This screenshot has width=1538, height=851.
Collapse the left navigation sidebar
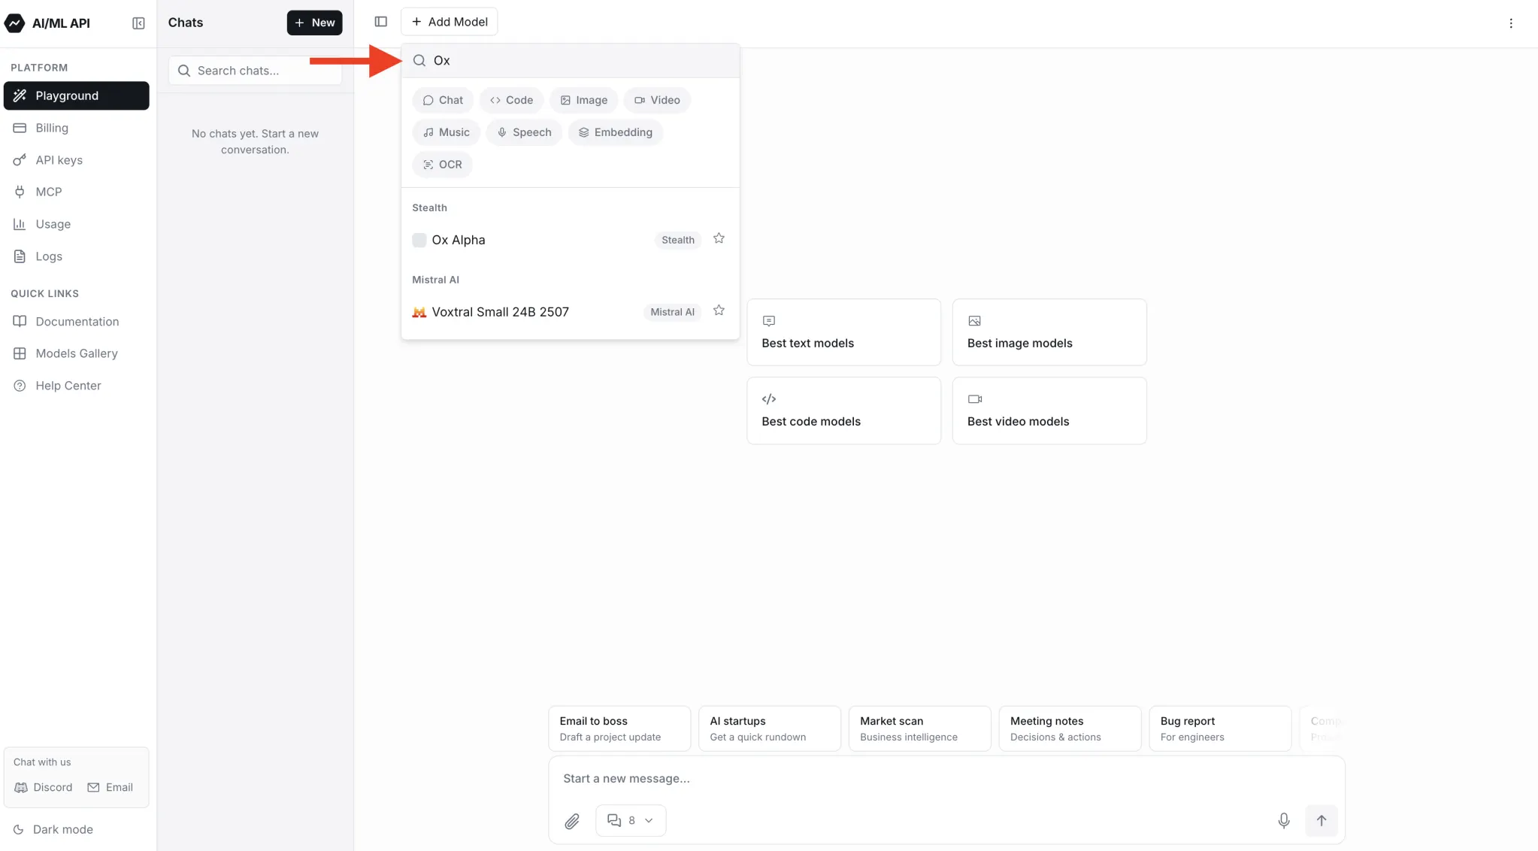pyautogui.click(x=138, y=23)
